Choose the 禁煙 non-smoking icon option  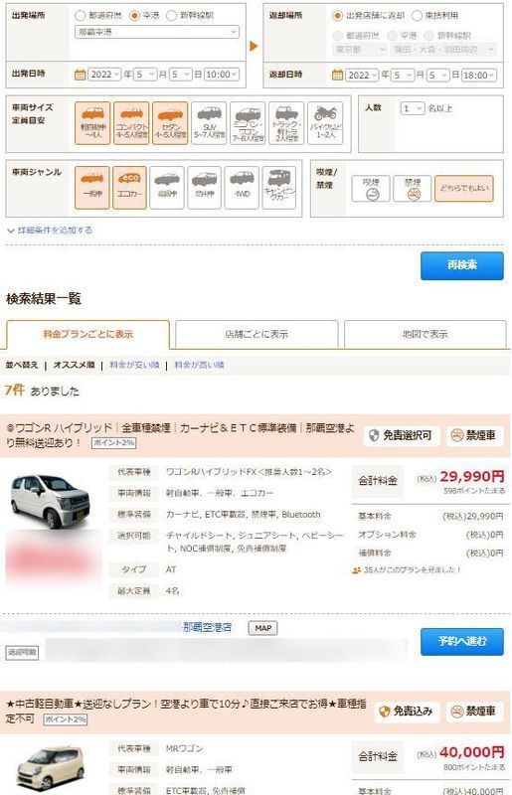[413, 188]
